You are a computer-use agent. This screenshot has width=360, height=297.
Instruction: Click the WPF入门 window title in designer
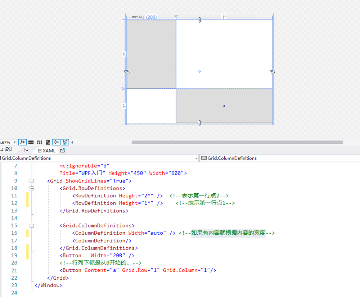[138, 17]
